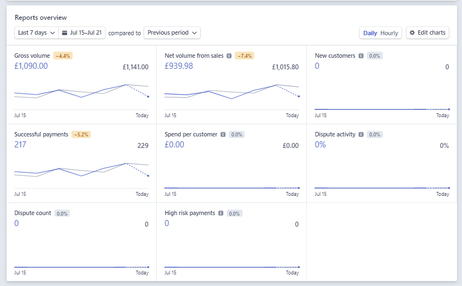The width and height of the screenshot is (462, 286).
Task: Click info icon beside Spend per customer
Action: click(223, 135)
